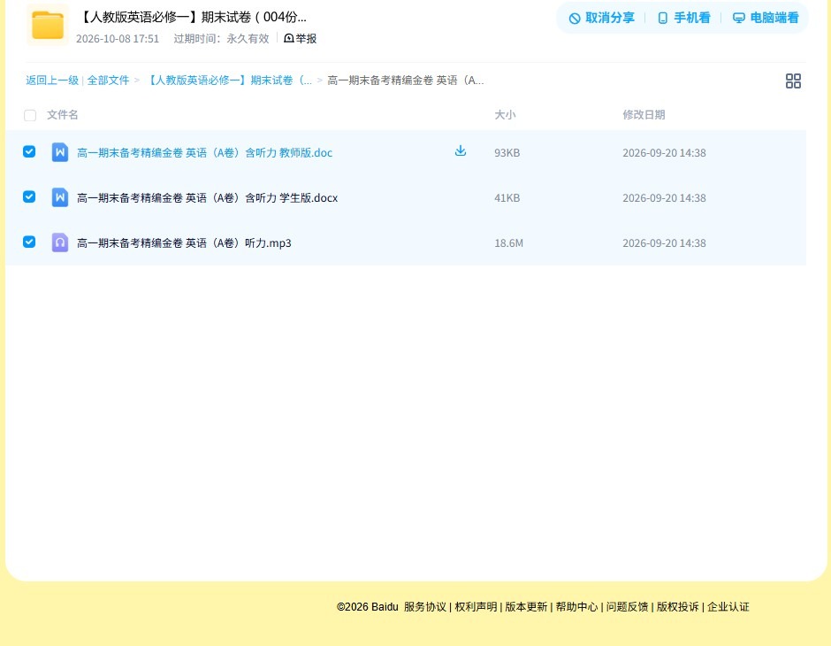The height and width of the screenshot is (646, 831).
Task: Click the 过期时间: 永久有效 label
Action: (222, 39)
